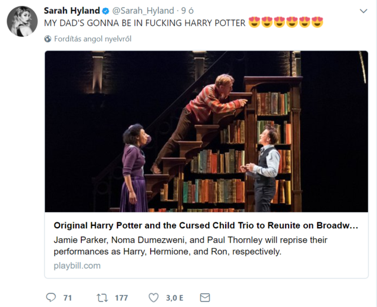
Task: Click the reply speech bubble icon
Action: [x=51, y=298]
